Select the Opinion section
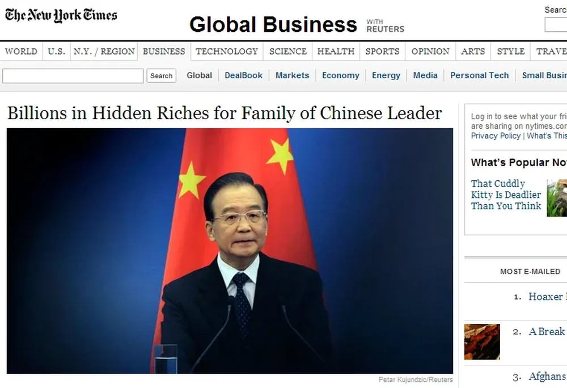Screen dimensions: 567x388 tap(430, 52)
